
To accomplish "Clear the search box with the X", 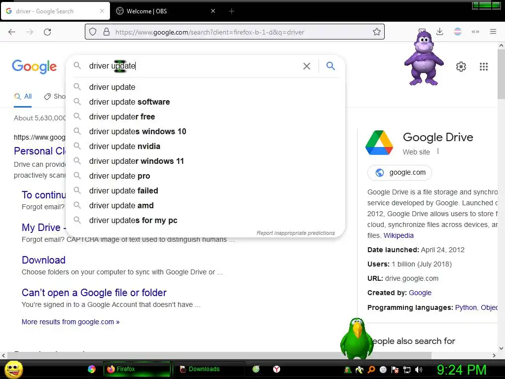I will [x=307, y=66].
